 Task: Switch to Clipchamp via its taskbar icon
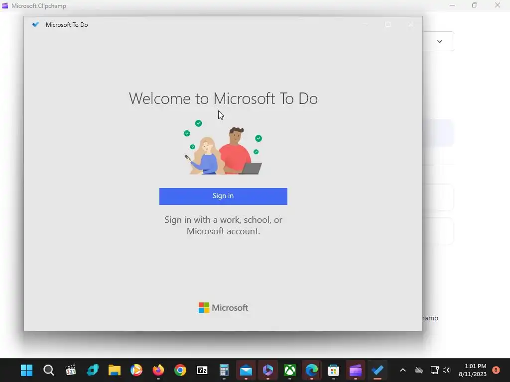click(x=356, y=370)
